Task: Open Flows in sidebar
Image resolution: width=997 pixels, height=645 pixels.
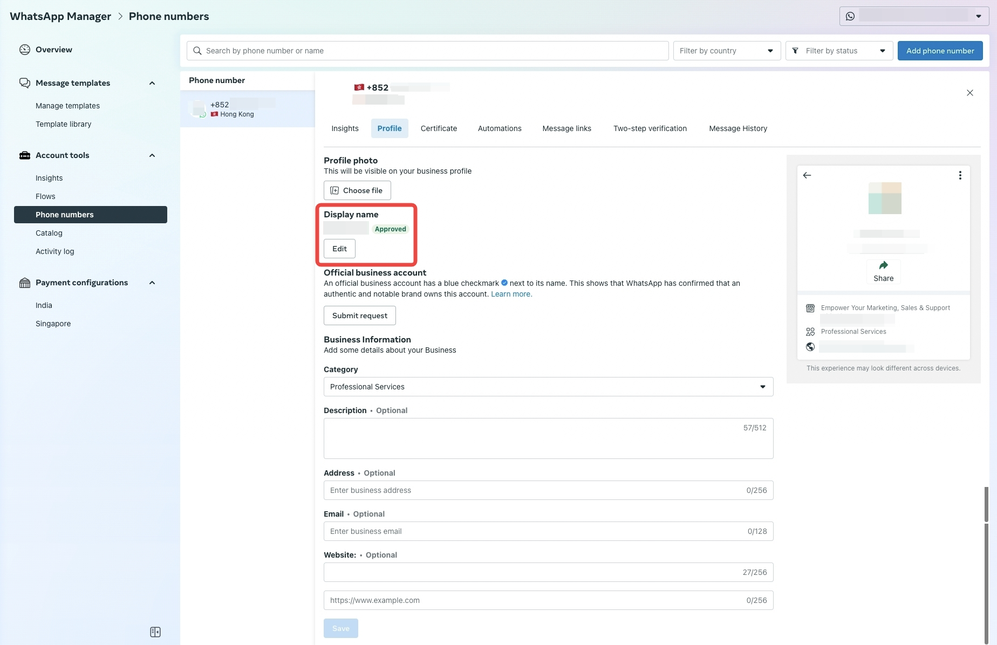Action: [x=45, y=196]
